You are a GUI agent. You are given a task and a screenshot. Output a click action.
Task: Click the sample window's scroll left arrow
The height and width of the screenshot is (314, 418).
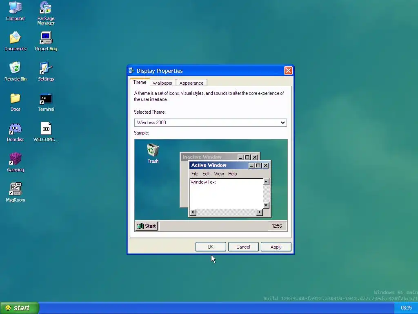coord(193,212)
